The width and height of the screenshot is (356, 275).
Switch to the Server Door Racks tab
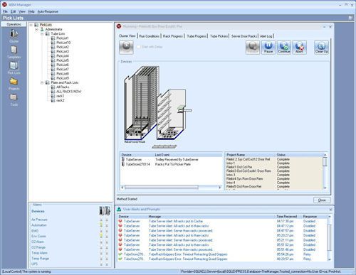(x=244, y=36)
